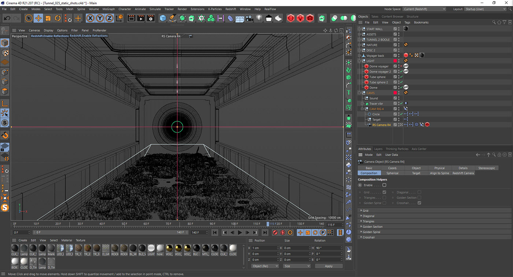Open the Simulate menu
The image size is (513, 277).
pyautogui.click(x=155, y=9)
